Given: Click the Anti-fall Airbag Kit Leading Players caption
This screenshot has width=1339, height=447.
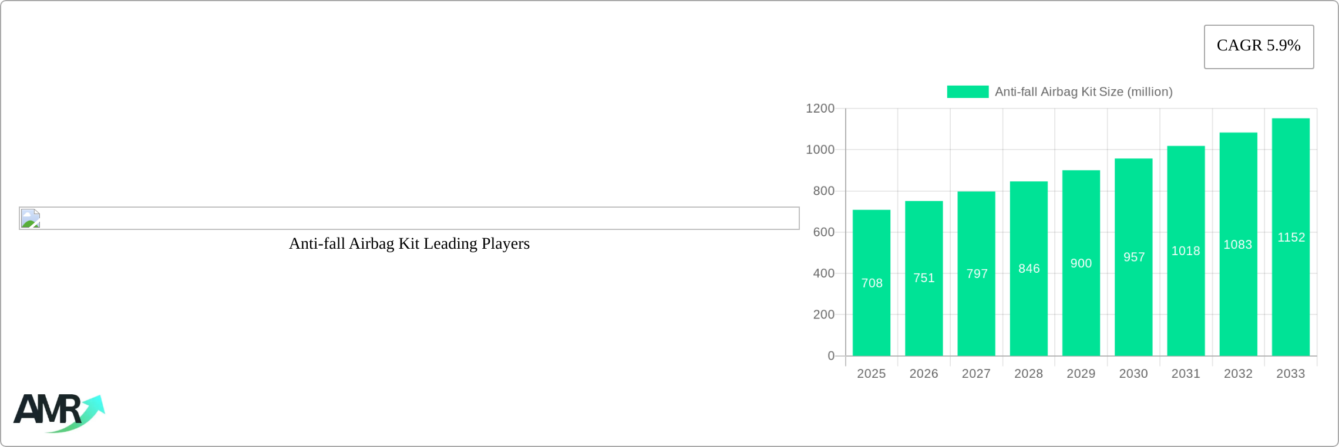Looking at the screenshot, I should point(409,243).
